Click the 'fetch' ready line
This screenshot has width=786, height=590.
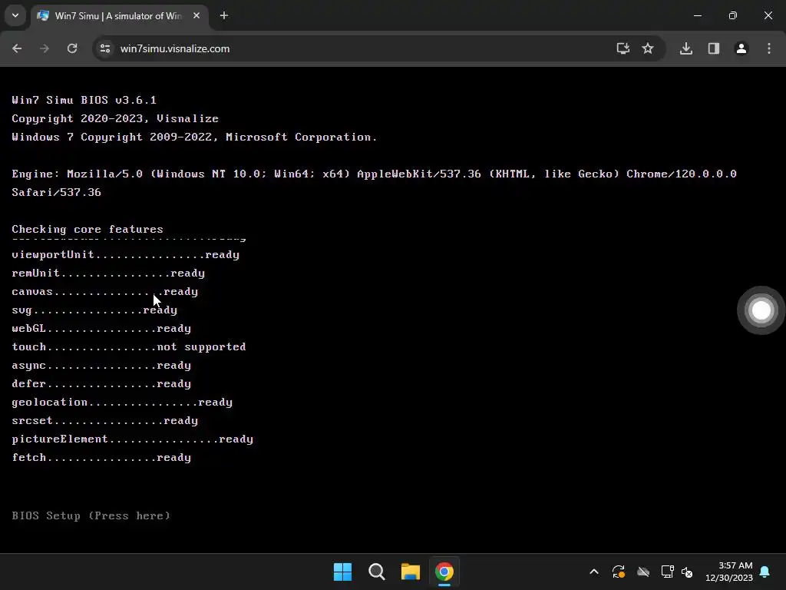pos(101,458)
